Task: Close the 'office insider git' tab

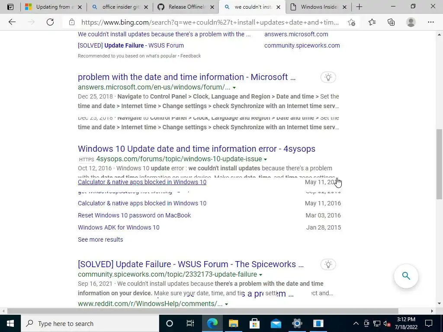Action: 146,7
